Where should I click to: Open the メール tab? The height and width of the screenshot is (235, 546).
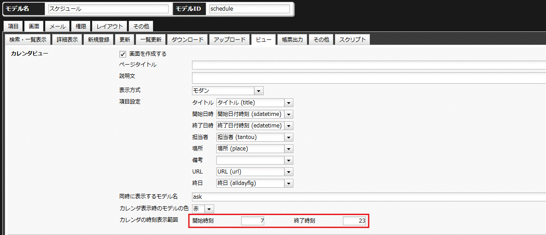click(x=58, y=27)
